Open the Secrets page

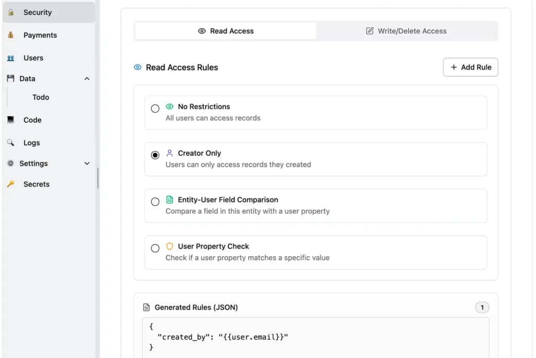click(49, 184)
